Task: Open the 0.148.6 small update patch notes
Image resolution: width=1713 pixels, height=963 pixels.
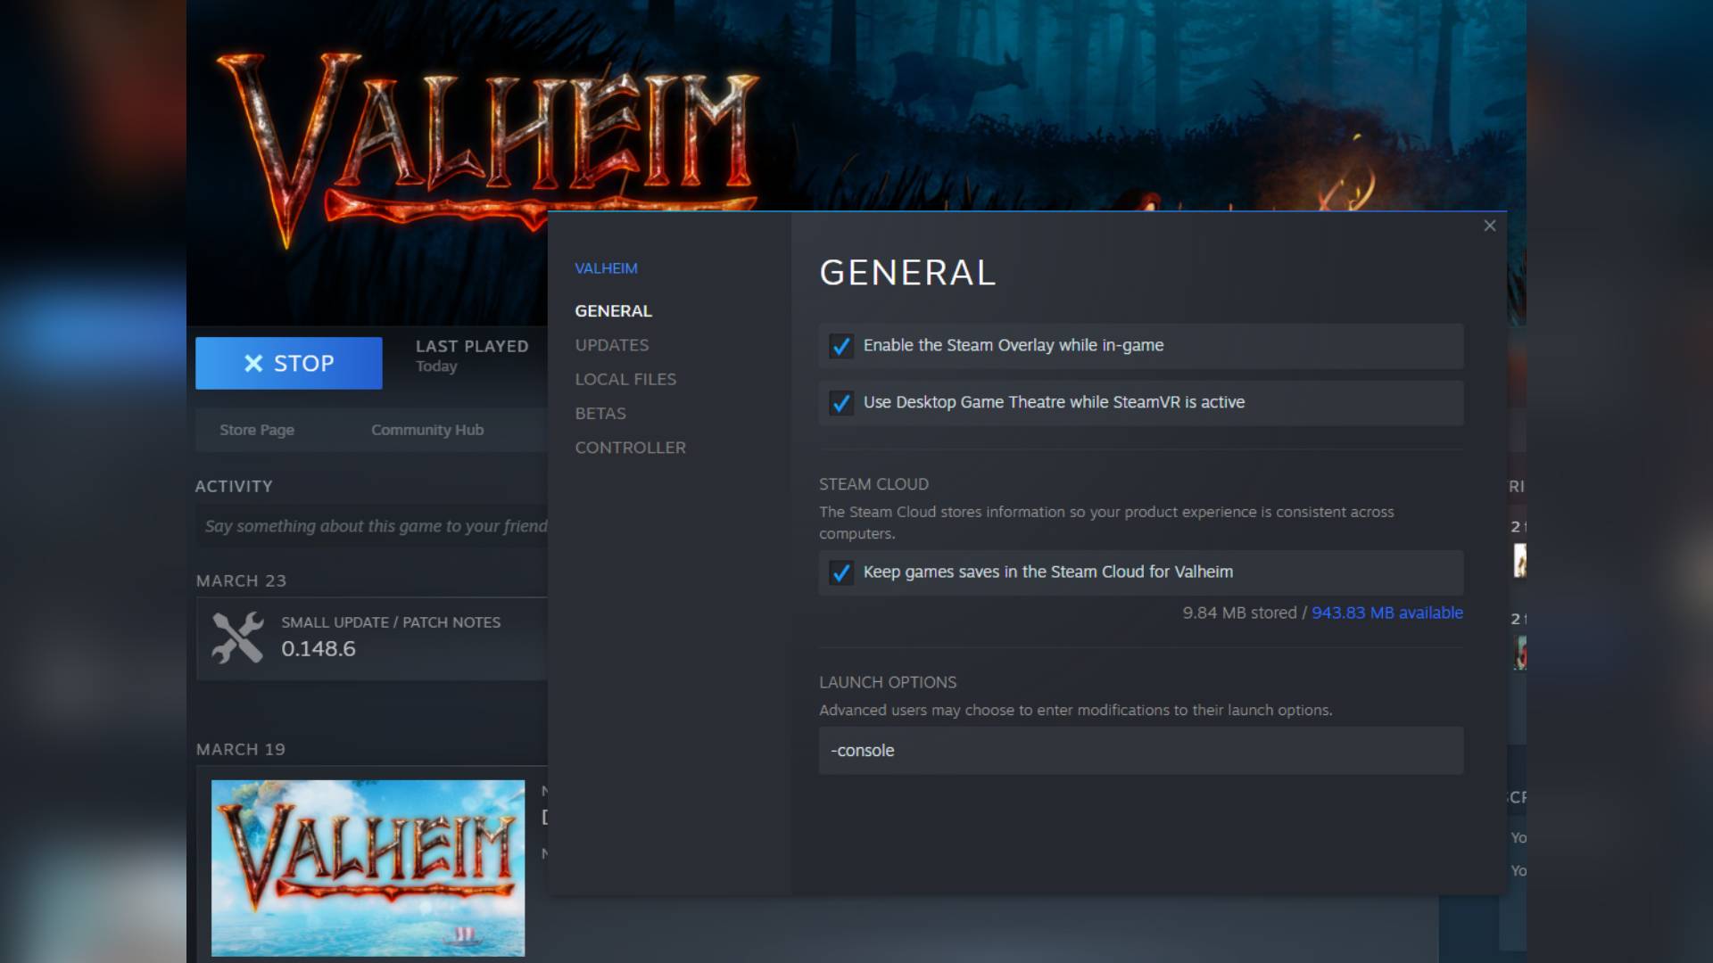Action: tap(372, 638)
